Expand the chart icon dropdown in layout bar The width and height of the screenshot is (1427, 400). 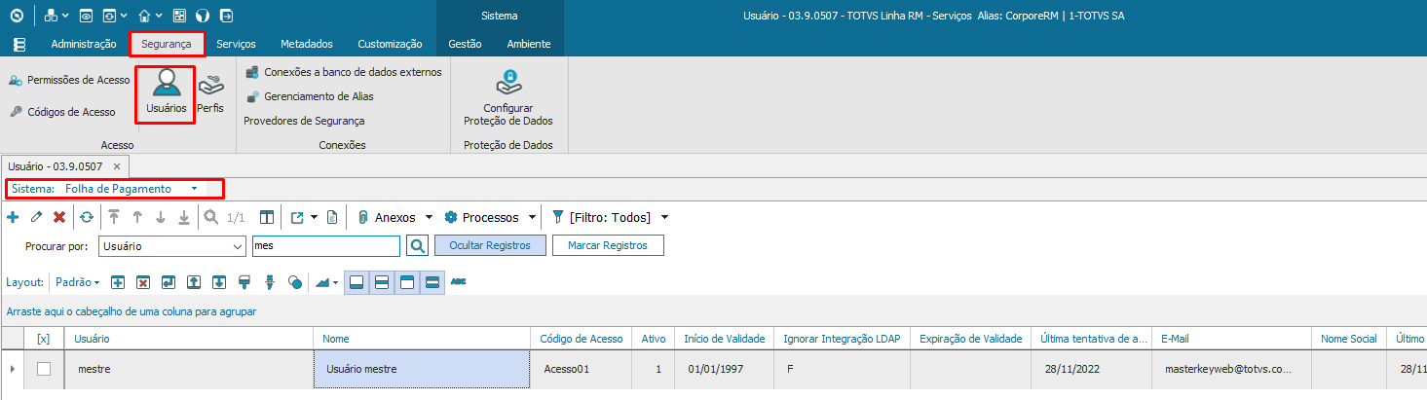(x=336, y=282)
